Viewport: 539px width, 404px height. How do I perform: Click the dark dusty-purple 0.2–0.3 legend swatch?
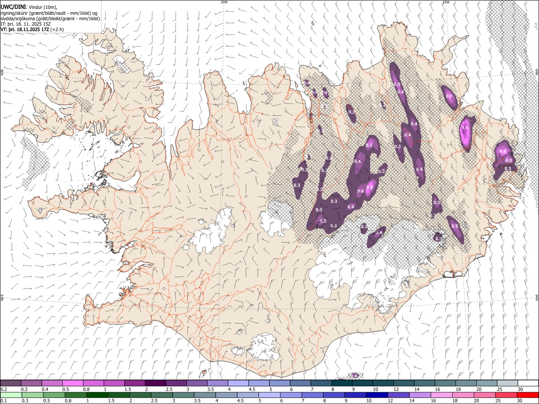[x=11, y=383]
